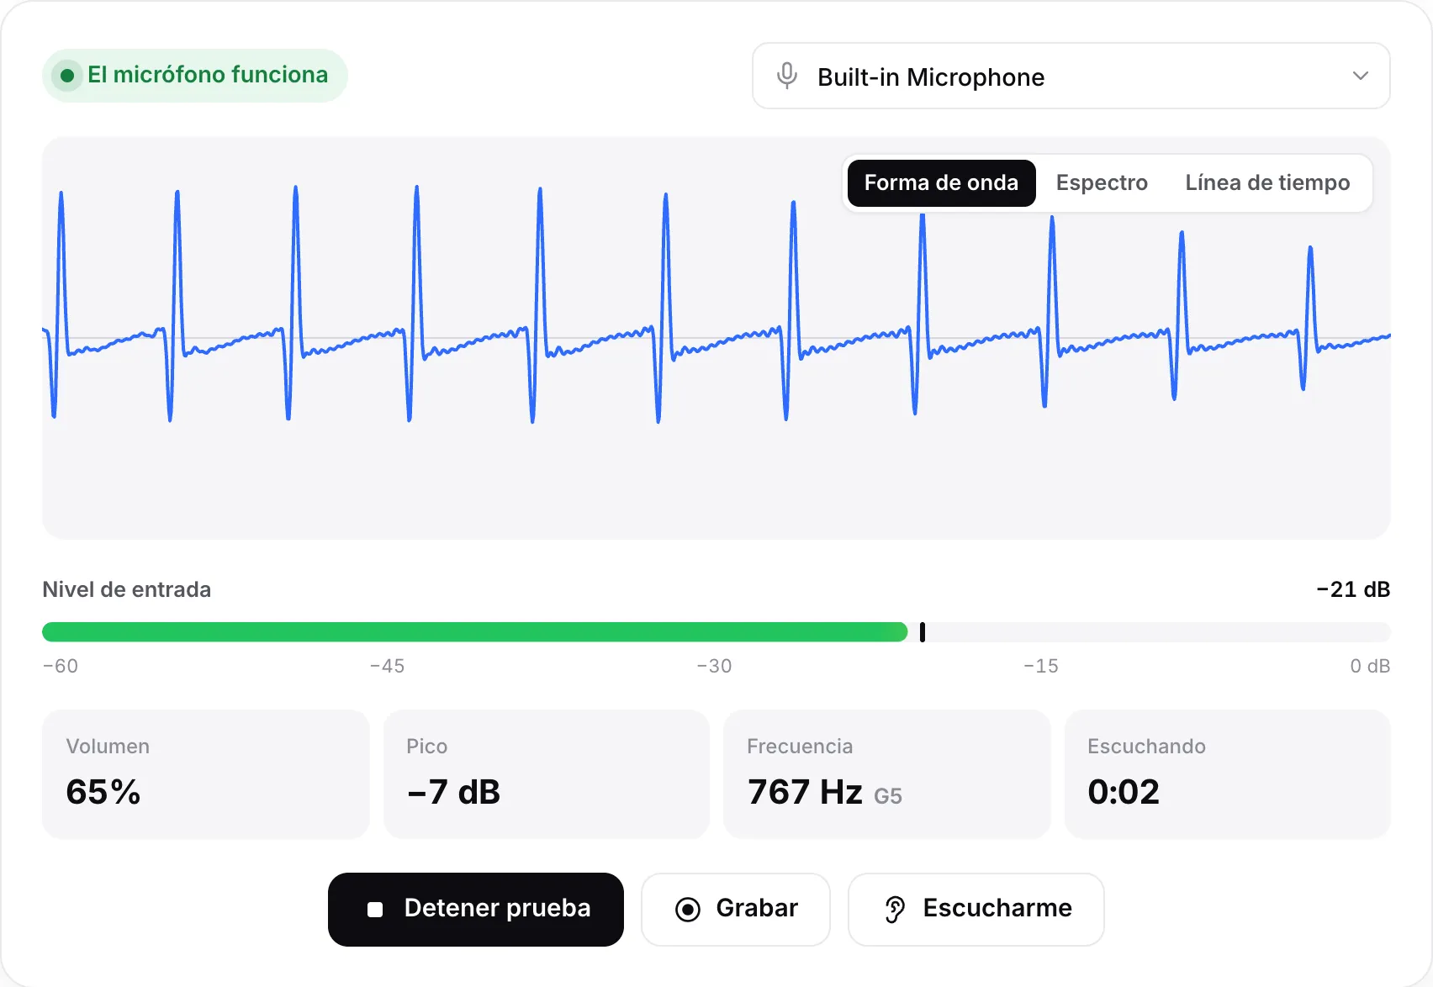Click the black peak marker on level meter
The image size is (1433, 987).
click(x=923, y=632)
